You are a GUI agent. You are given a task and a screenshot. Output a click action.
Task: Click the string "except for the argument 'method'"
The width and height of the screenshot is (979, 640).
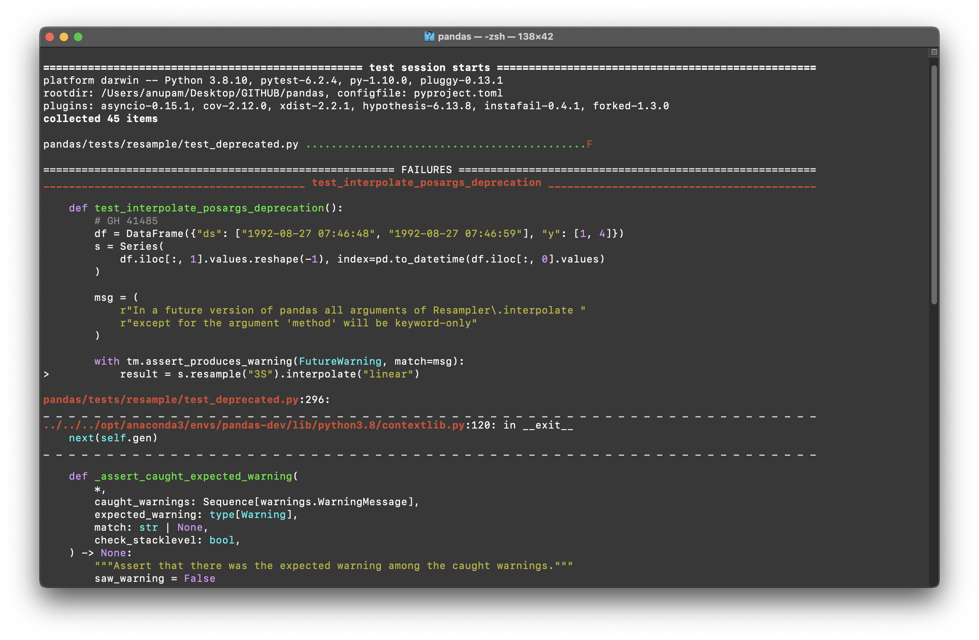(x=235, y=323)
